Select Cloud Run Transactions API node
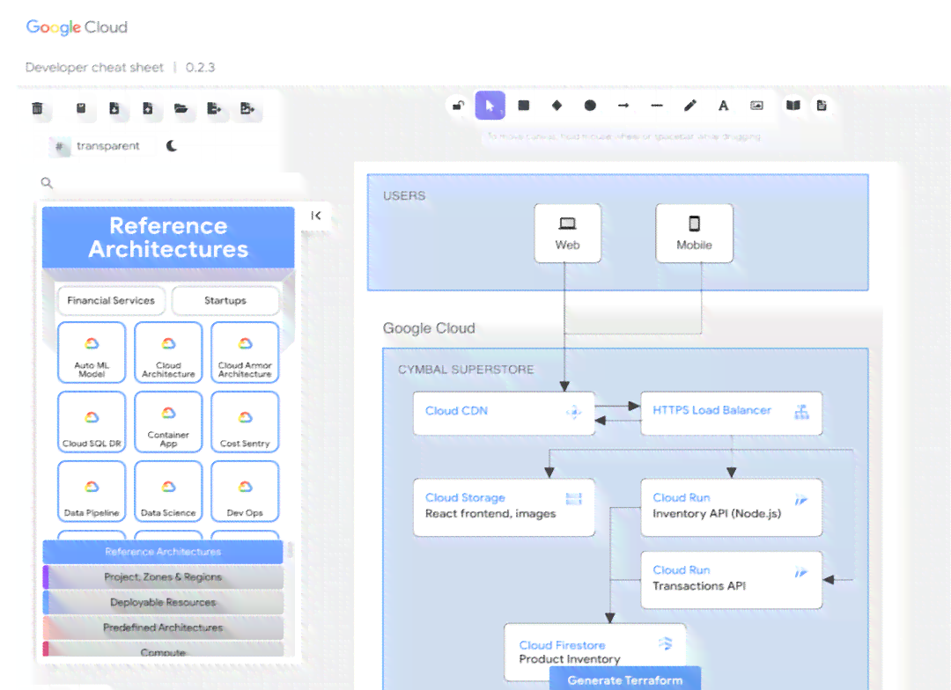 pos(732,580)
